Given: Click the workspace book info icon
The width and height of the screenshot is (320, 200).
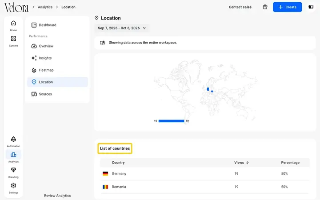Looking at the screenshot, I should pos(103,43).
